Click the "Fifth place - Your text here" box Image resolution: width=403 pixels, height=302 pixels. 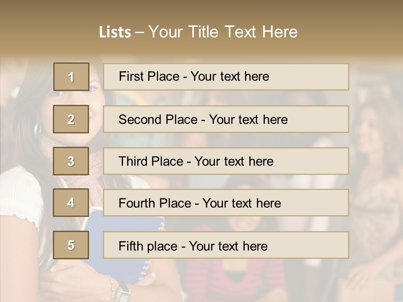pyautogui.click(x=226, y=245)
